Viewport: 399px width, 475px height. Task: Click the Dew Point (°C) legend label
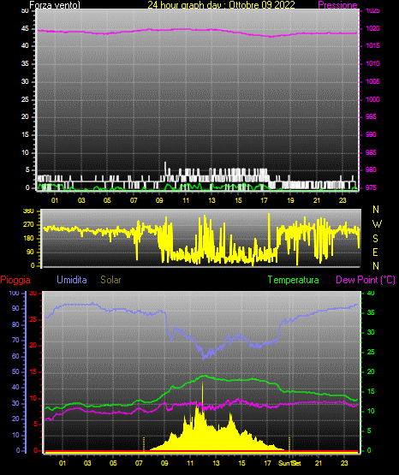366,280
